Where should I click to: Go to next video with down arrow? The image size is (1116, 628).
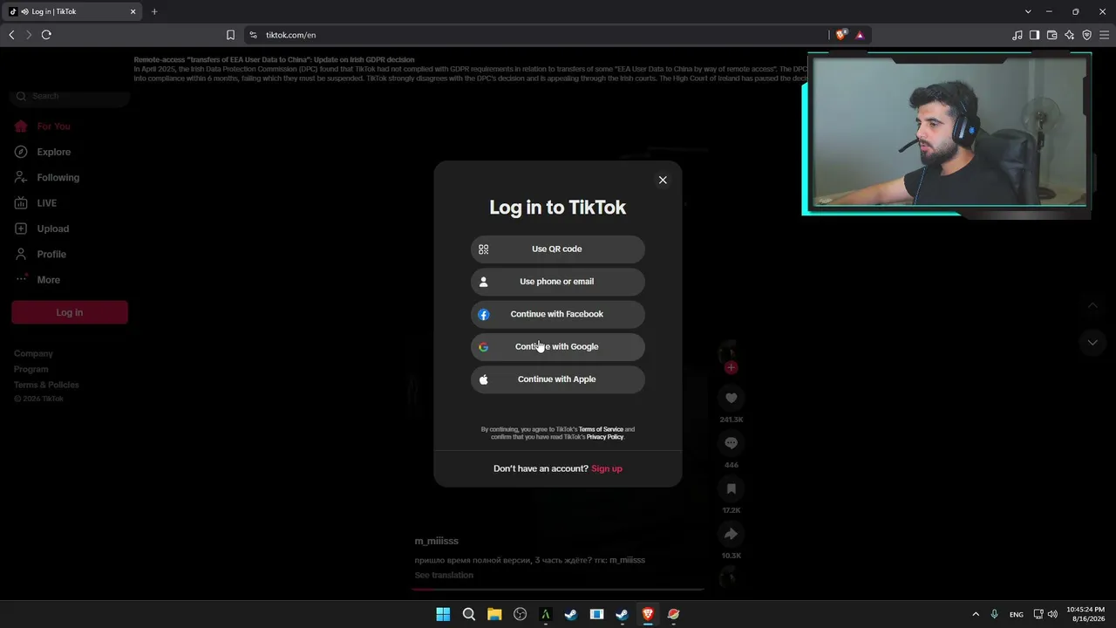1092,343
